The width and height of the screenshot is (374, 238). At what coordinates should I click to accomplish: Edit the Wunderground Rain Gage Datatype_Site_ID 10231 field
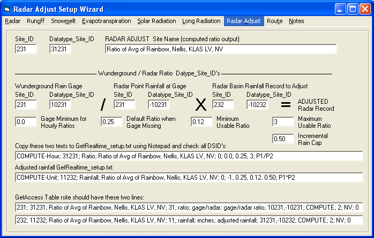[60, 105]
